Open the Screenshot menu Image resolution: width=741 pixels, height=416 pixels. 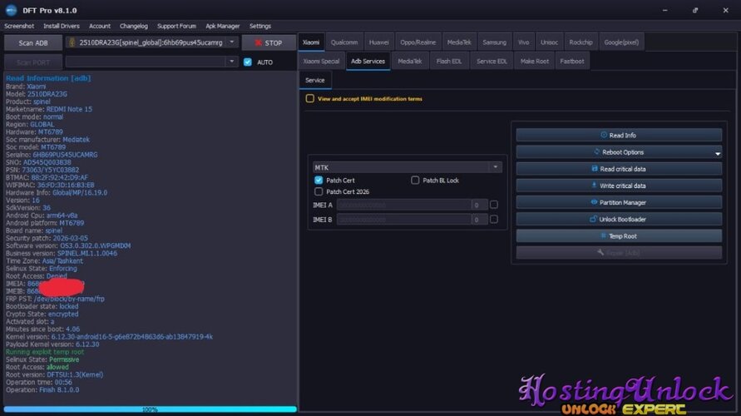[x=19, y=26]
